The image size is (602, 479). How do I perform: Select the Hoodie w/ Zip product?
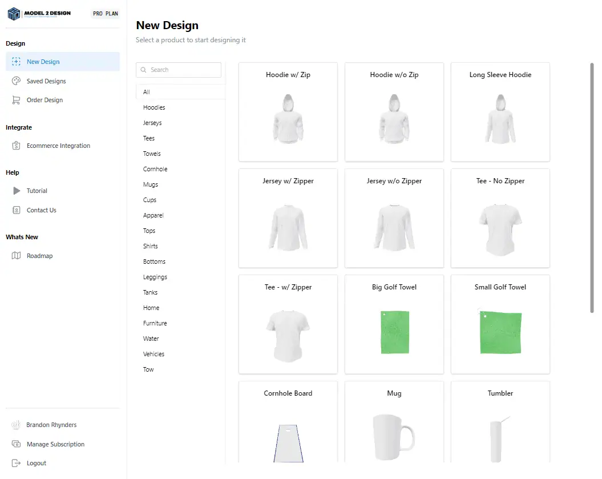(x=288, y=112)
